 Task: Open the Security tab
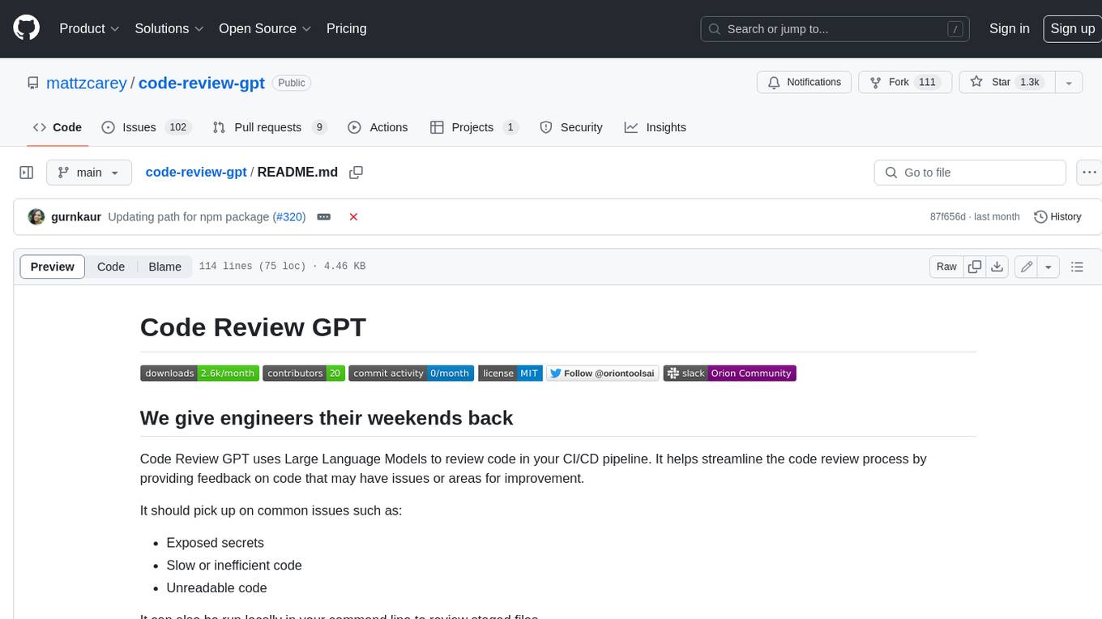pyautogui.click(x=571, y=127)
